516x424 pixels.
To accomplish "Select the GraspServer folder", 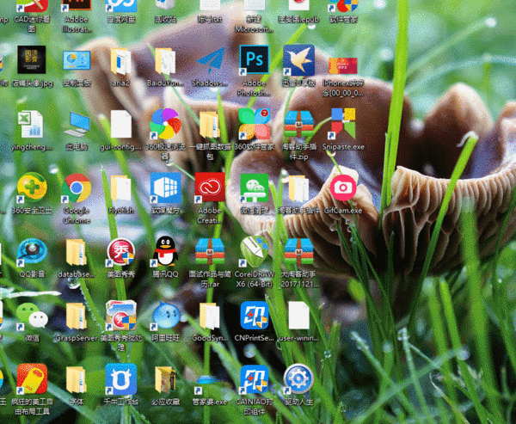I will click(77, 316).
